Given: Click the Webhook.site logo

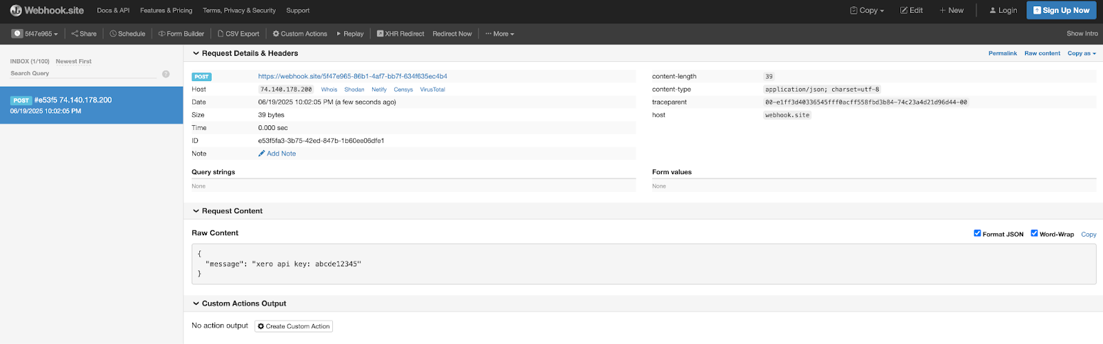Looking at the screenshot, I should pyautogui.click(x=47, y=10).
